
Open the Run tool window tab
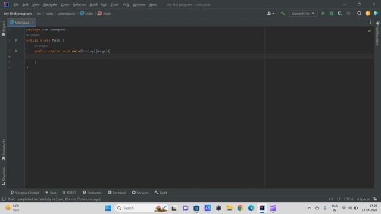coord(51,193)
